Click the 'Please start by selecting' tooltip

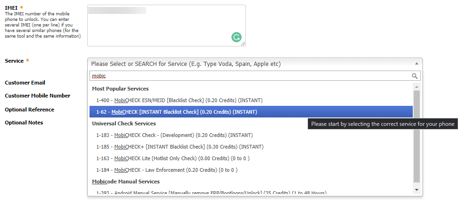(x=383, y=124)
